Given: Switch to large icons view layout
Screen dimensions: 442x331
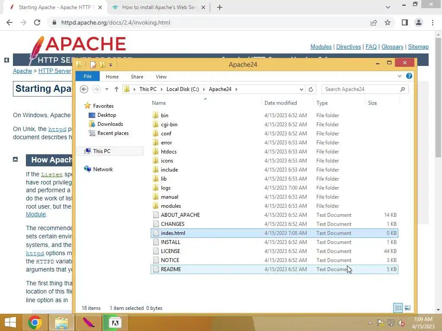Looking at the screenshot, I should (x=407, y=308).
